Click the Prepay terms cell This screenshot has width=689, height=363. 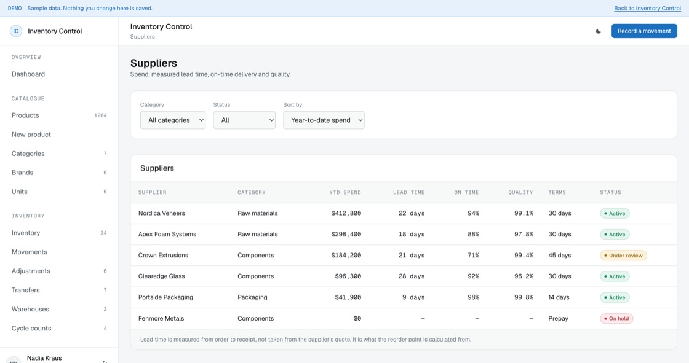pyautogui.click(x=558, y=319)
